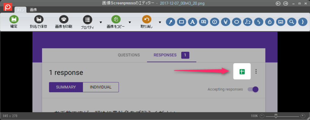Image resolution: width=310 pixels, height=120 pixels.
Task: Select the freehand curve tool
Action: point(259,22)
